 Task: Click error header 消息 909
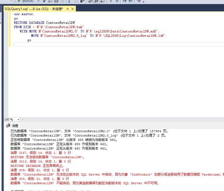click(x=40, y=170)
